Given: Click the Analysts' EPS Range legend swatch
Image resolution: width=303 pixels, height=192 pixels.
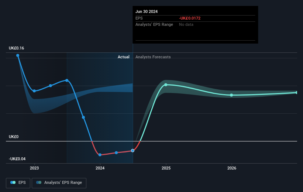Looking at the screenshot, I should click(x=39, y=182).
